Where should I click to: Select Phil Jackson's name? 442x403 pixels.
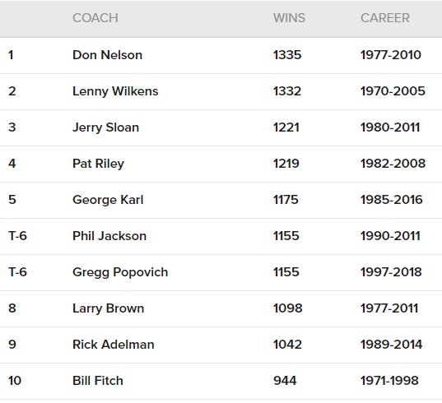click(x=109, y=236)
